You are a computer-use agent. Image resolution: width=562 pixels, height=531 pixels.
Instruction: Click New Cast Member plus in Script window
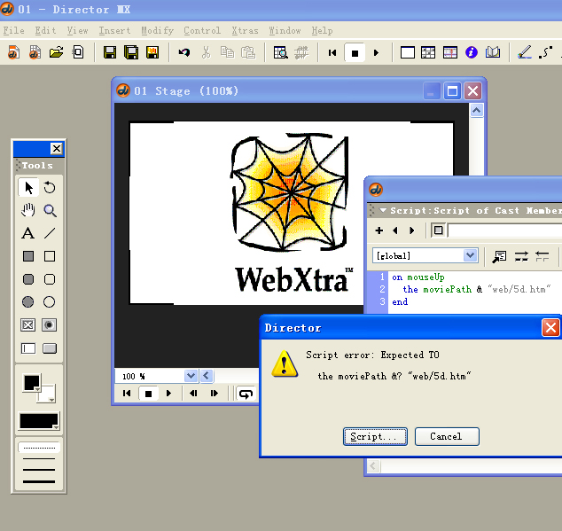coord(379,230)
